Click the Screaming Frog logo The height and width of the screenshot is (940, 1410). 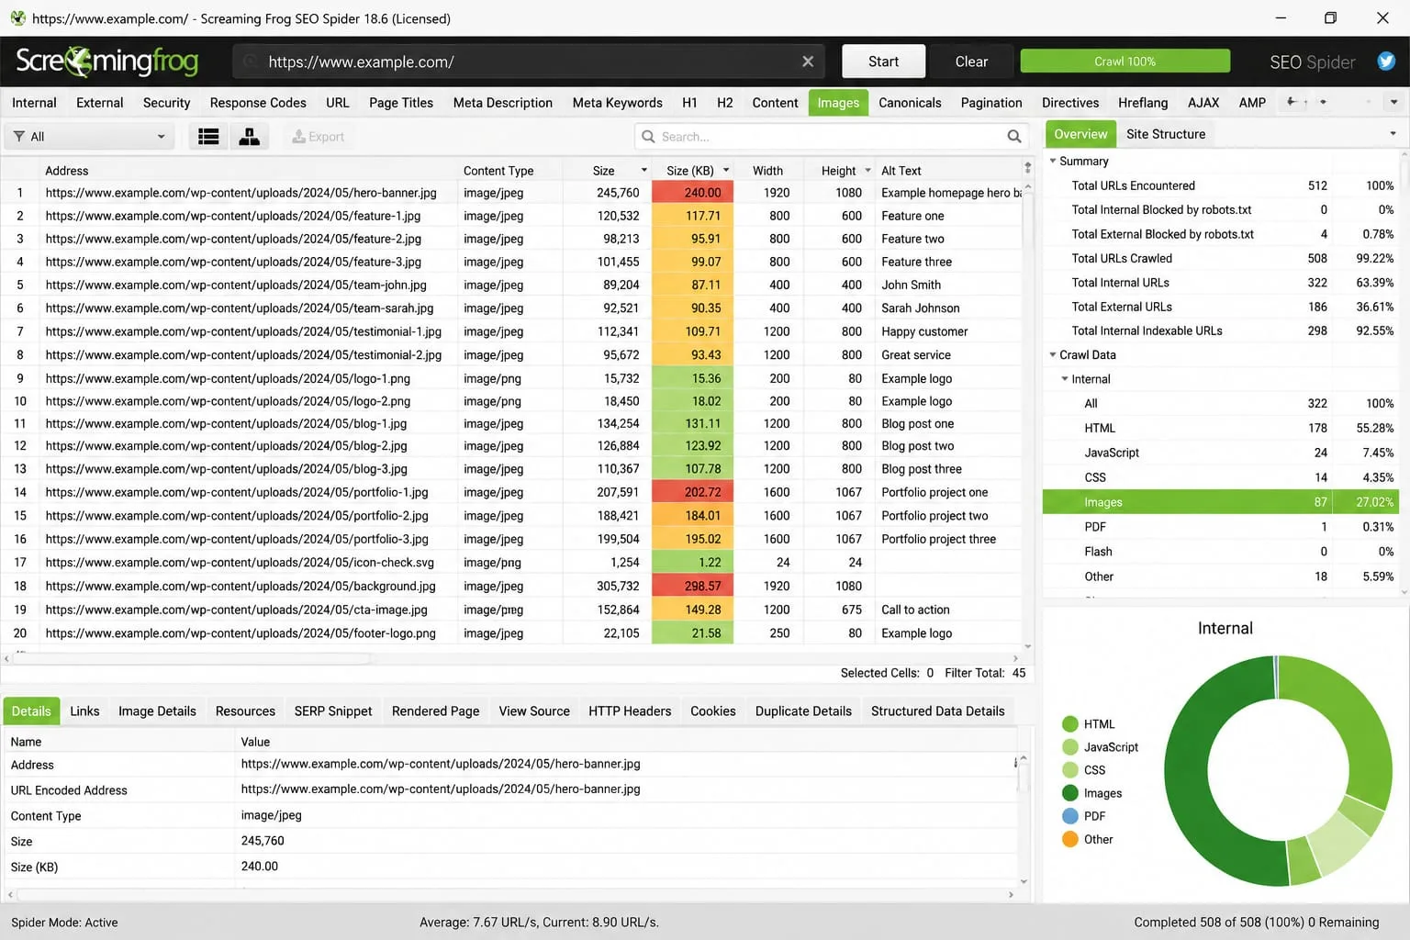pos(107,62)
